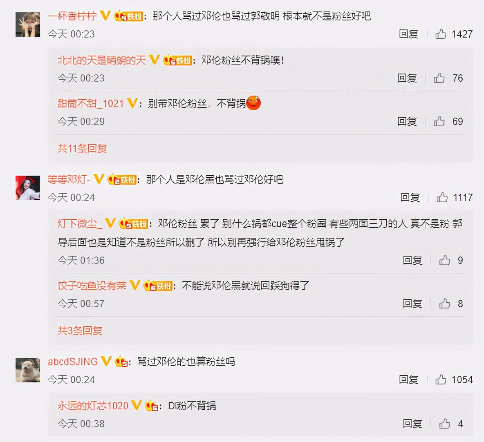Image resolution: width=484 pixels, height=442 pixels.
Task: Open 一杯香柠柠's profile avatar
Action: click(x=28, y=25)
